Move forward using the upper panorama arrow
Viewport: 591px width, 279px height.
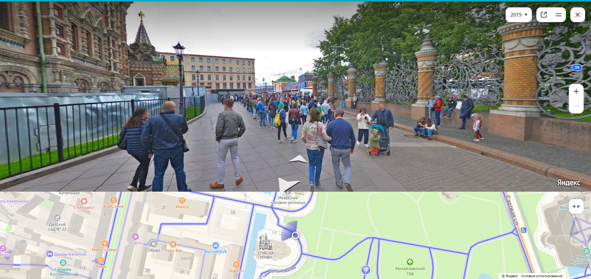pyautogui.click(x=298, y=159)
